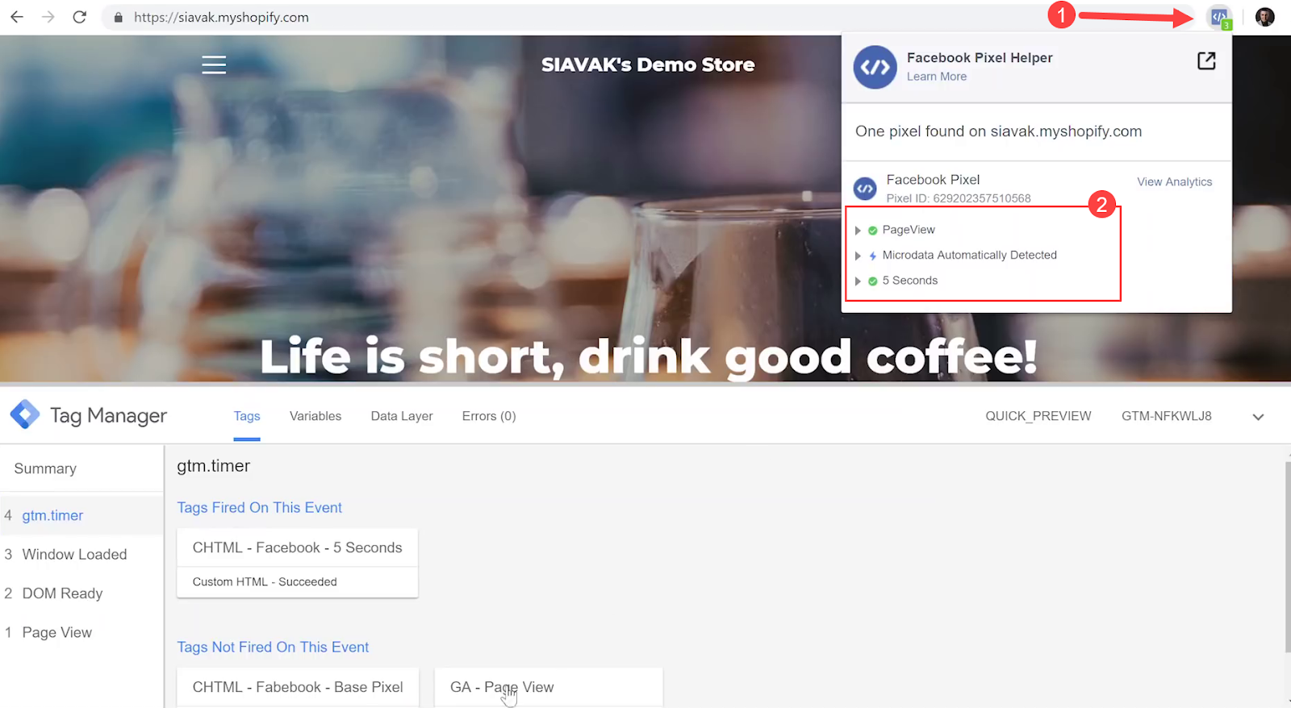Click the debug panel vertical scrollbar
The height and width of the screenshot is (708, 1291).
tap(1288, 556)
